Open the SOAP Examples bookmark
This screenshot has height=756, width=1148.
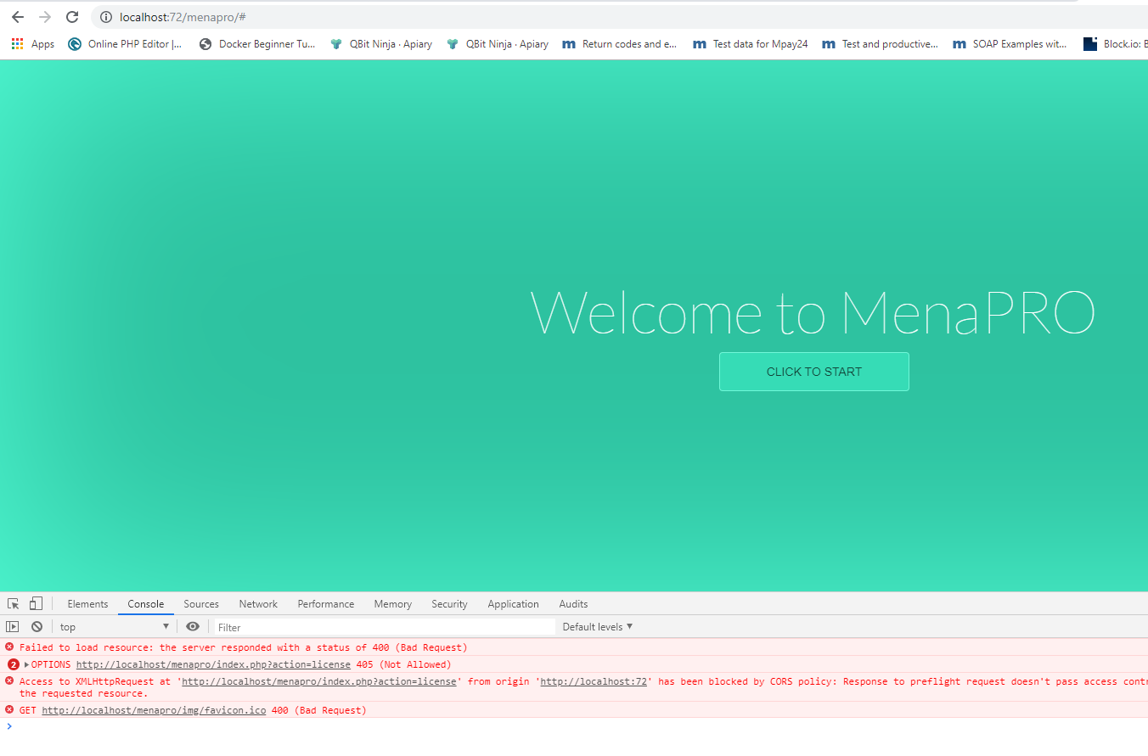(1010, 44)
